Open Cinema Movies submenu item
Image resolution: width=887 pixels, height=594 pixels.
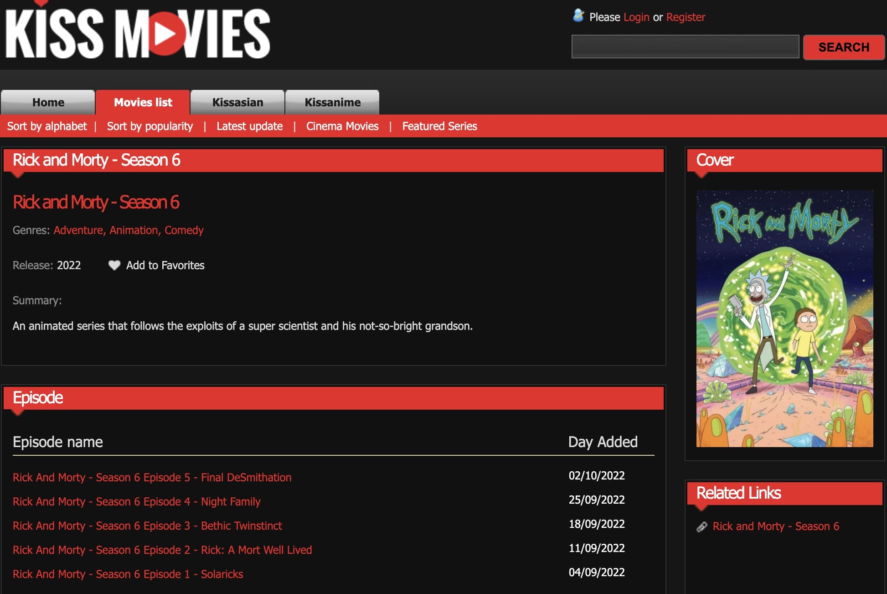(342, 126)
